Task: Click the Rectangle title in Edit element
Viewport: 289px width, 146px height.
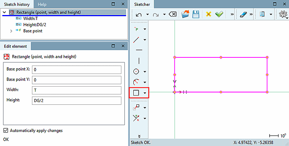Action: [44, 57]
